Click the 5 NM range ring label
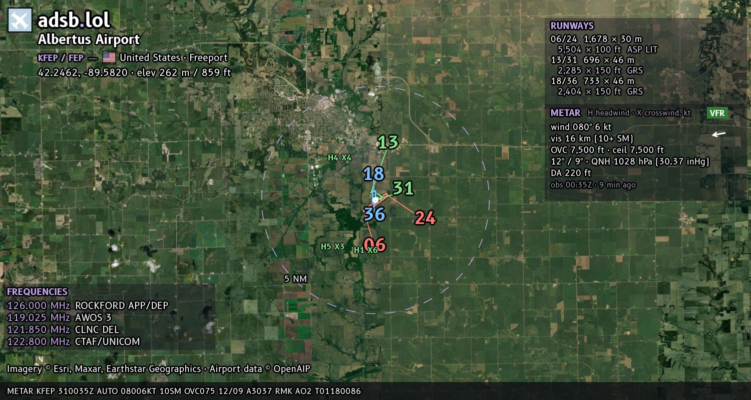This screenshot has width=751, height=400. pos(295,279)
